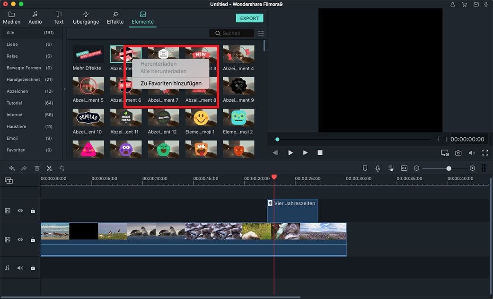Select the Vier Jahreszeiten timeline clip
The height and width of the screenshot is (299, 493).
(292, 211)
